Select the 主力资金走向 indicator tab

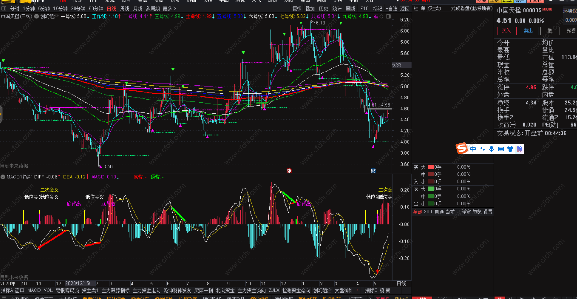pyautogui.click(x=147, y=290)
